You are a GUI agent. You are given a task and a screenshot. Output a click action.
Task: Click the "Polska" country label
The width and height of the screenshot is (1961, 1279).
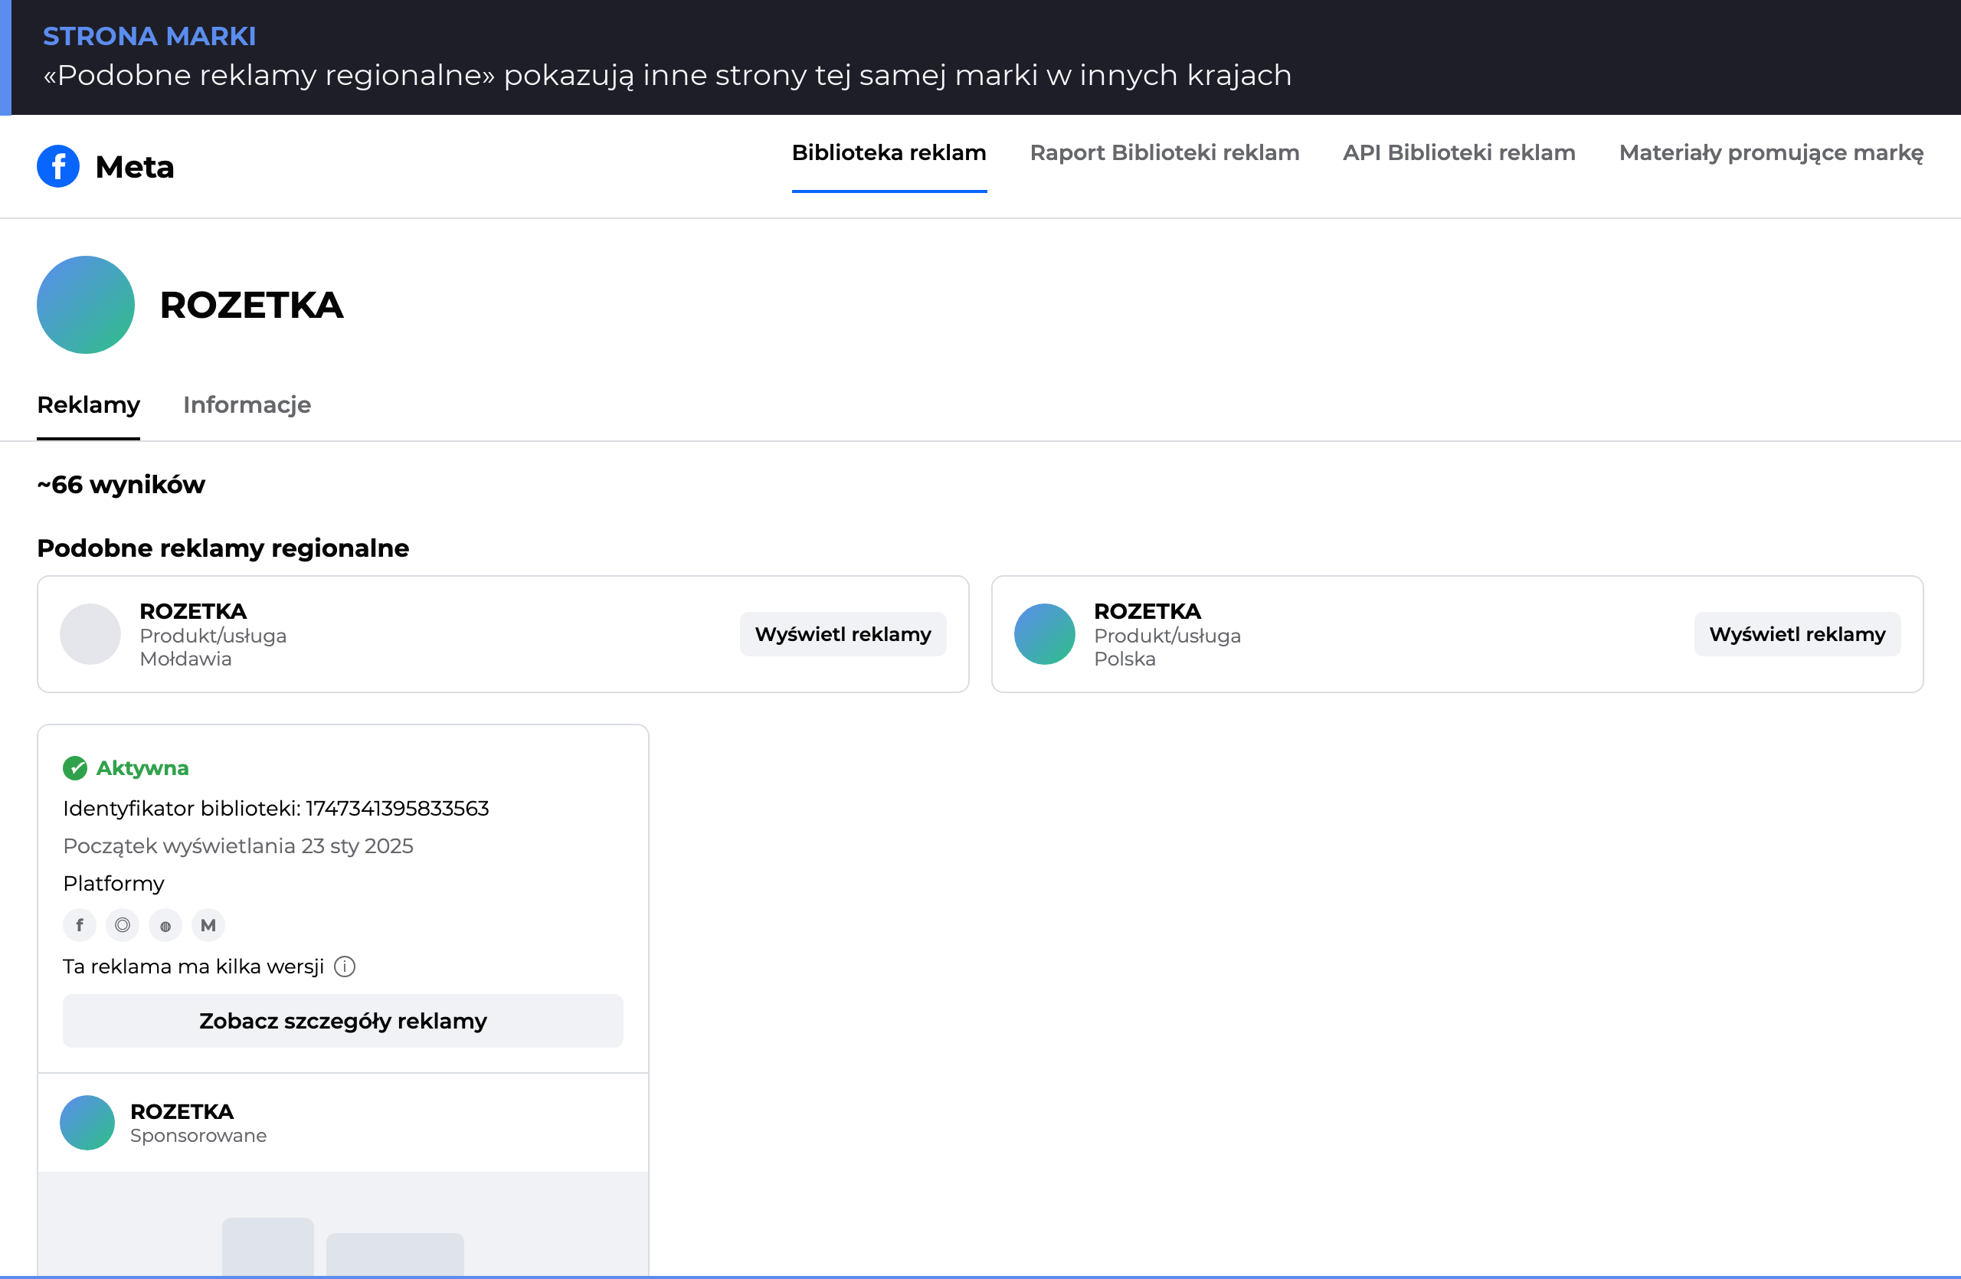(1125, 659)
